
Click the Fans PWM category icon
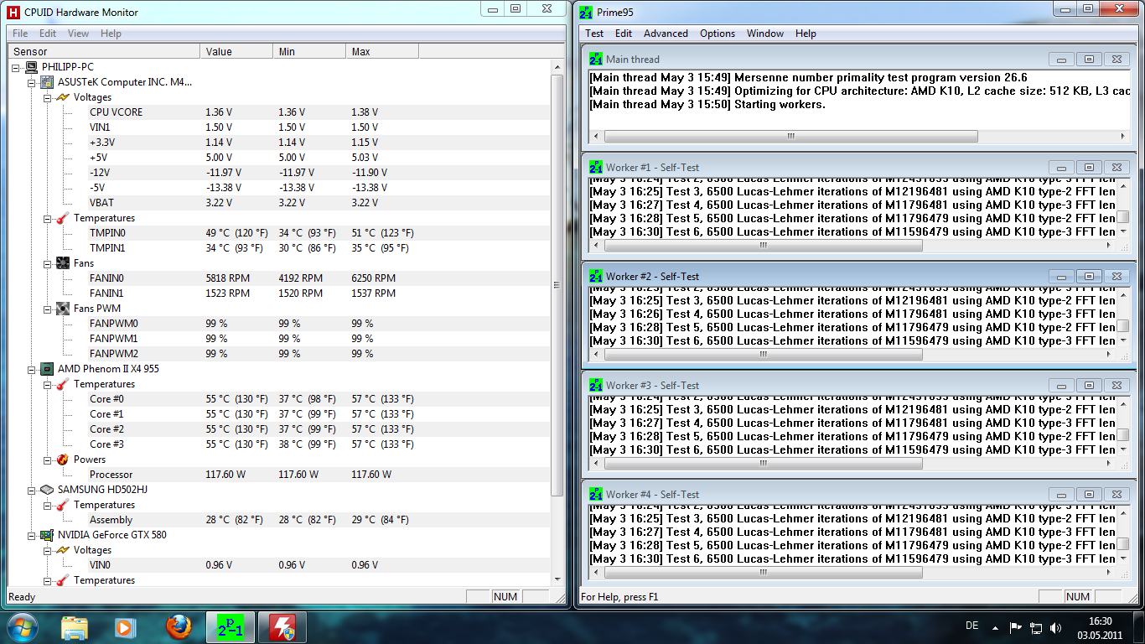pos(63,309)
